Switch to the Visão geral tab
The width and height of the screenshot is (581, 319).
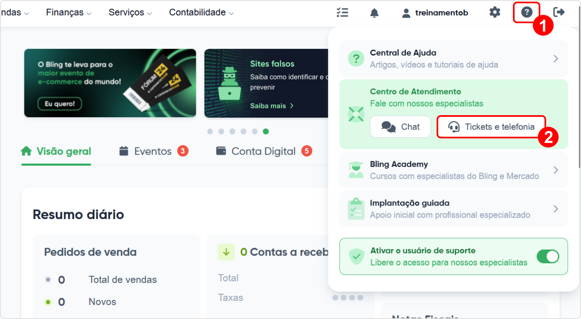pyautogui.click(x=56, y=151)
